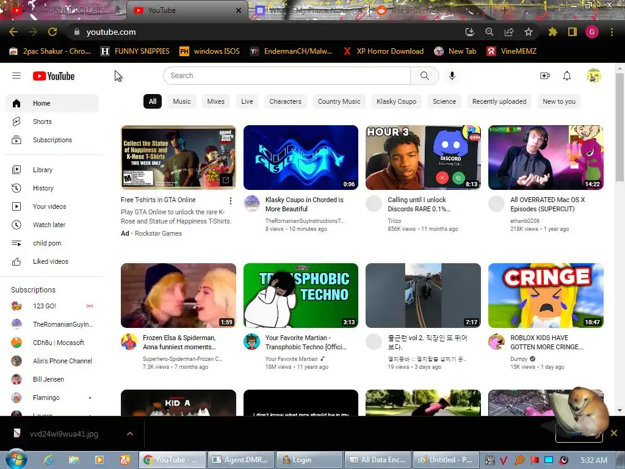The image size is (625, 469).
Task: Open the Klasky Csupo in Chorded thumbnail
Action: [x=300, y=158]
